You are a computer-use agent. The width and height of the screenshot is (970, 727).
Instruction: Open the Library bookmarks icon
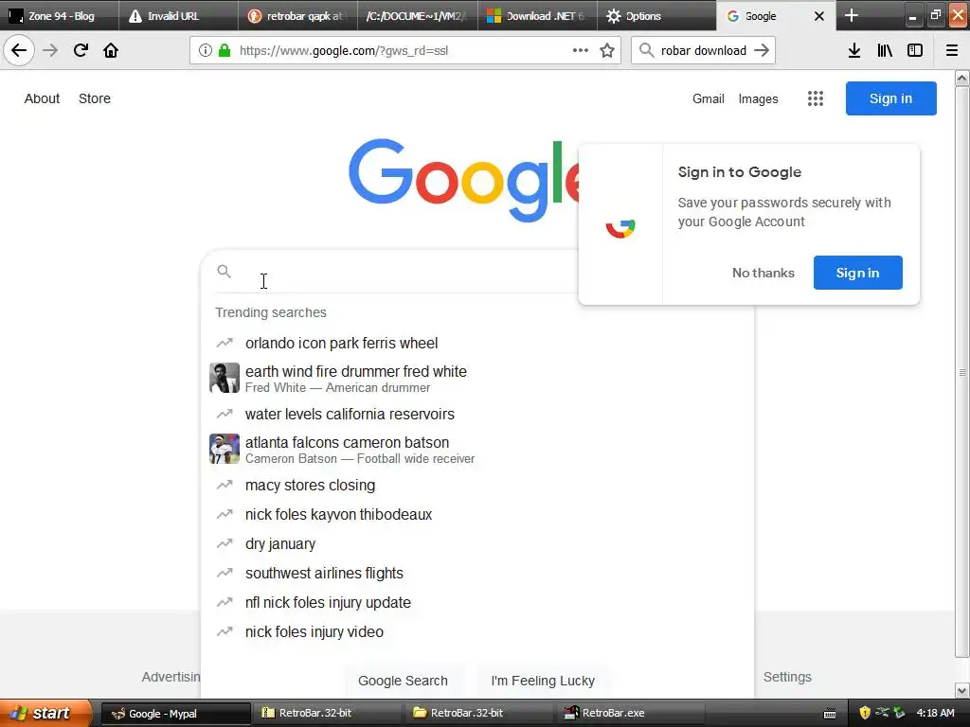(885, 50)
